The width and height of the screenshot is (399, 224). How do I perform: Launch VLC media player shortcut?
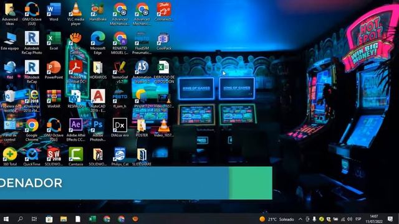coord(76,14)
